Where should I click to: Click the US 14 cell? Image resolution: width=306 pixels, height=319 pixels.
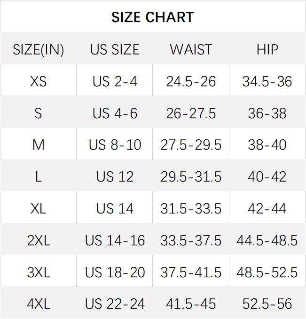coord(115,209)
